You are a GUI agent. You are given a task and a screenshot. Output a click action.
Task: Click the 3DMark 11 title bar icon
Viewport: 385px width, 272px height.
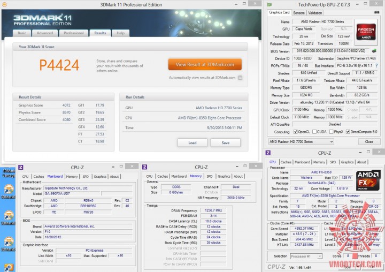(x=4, y=4)
